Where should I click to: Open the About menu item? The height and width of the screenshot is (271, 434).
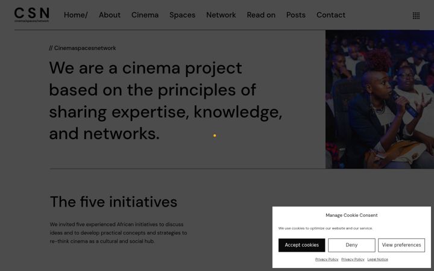point(110,15)
